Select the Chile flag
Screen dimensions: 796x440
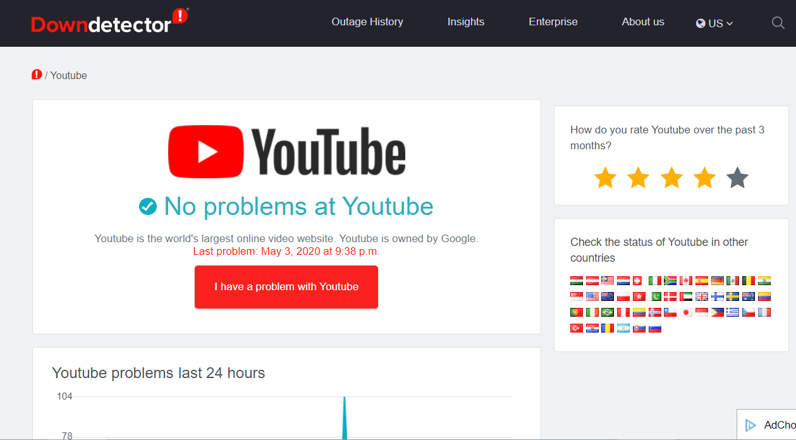coord(670,312)
